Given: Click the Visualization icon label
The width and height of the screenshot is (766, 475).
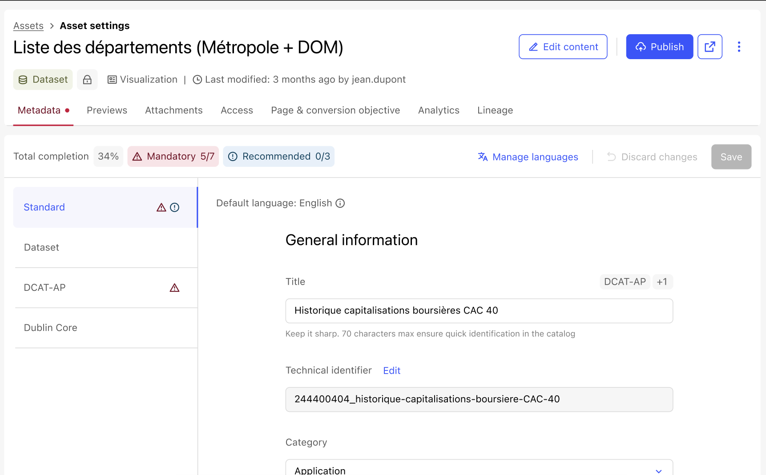Looking at the screenshot, I should (142, 80).
